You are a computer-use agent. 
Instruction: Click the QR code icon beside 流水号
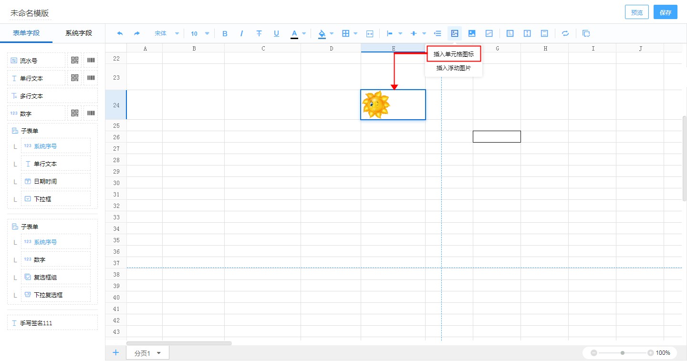pos(75,61)
